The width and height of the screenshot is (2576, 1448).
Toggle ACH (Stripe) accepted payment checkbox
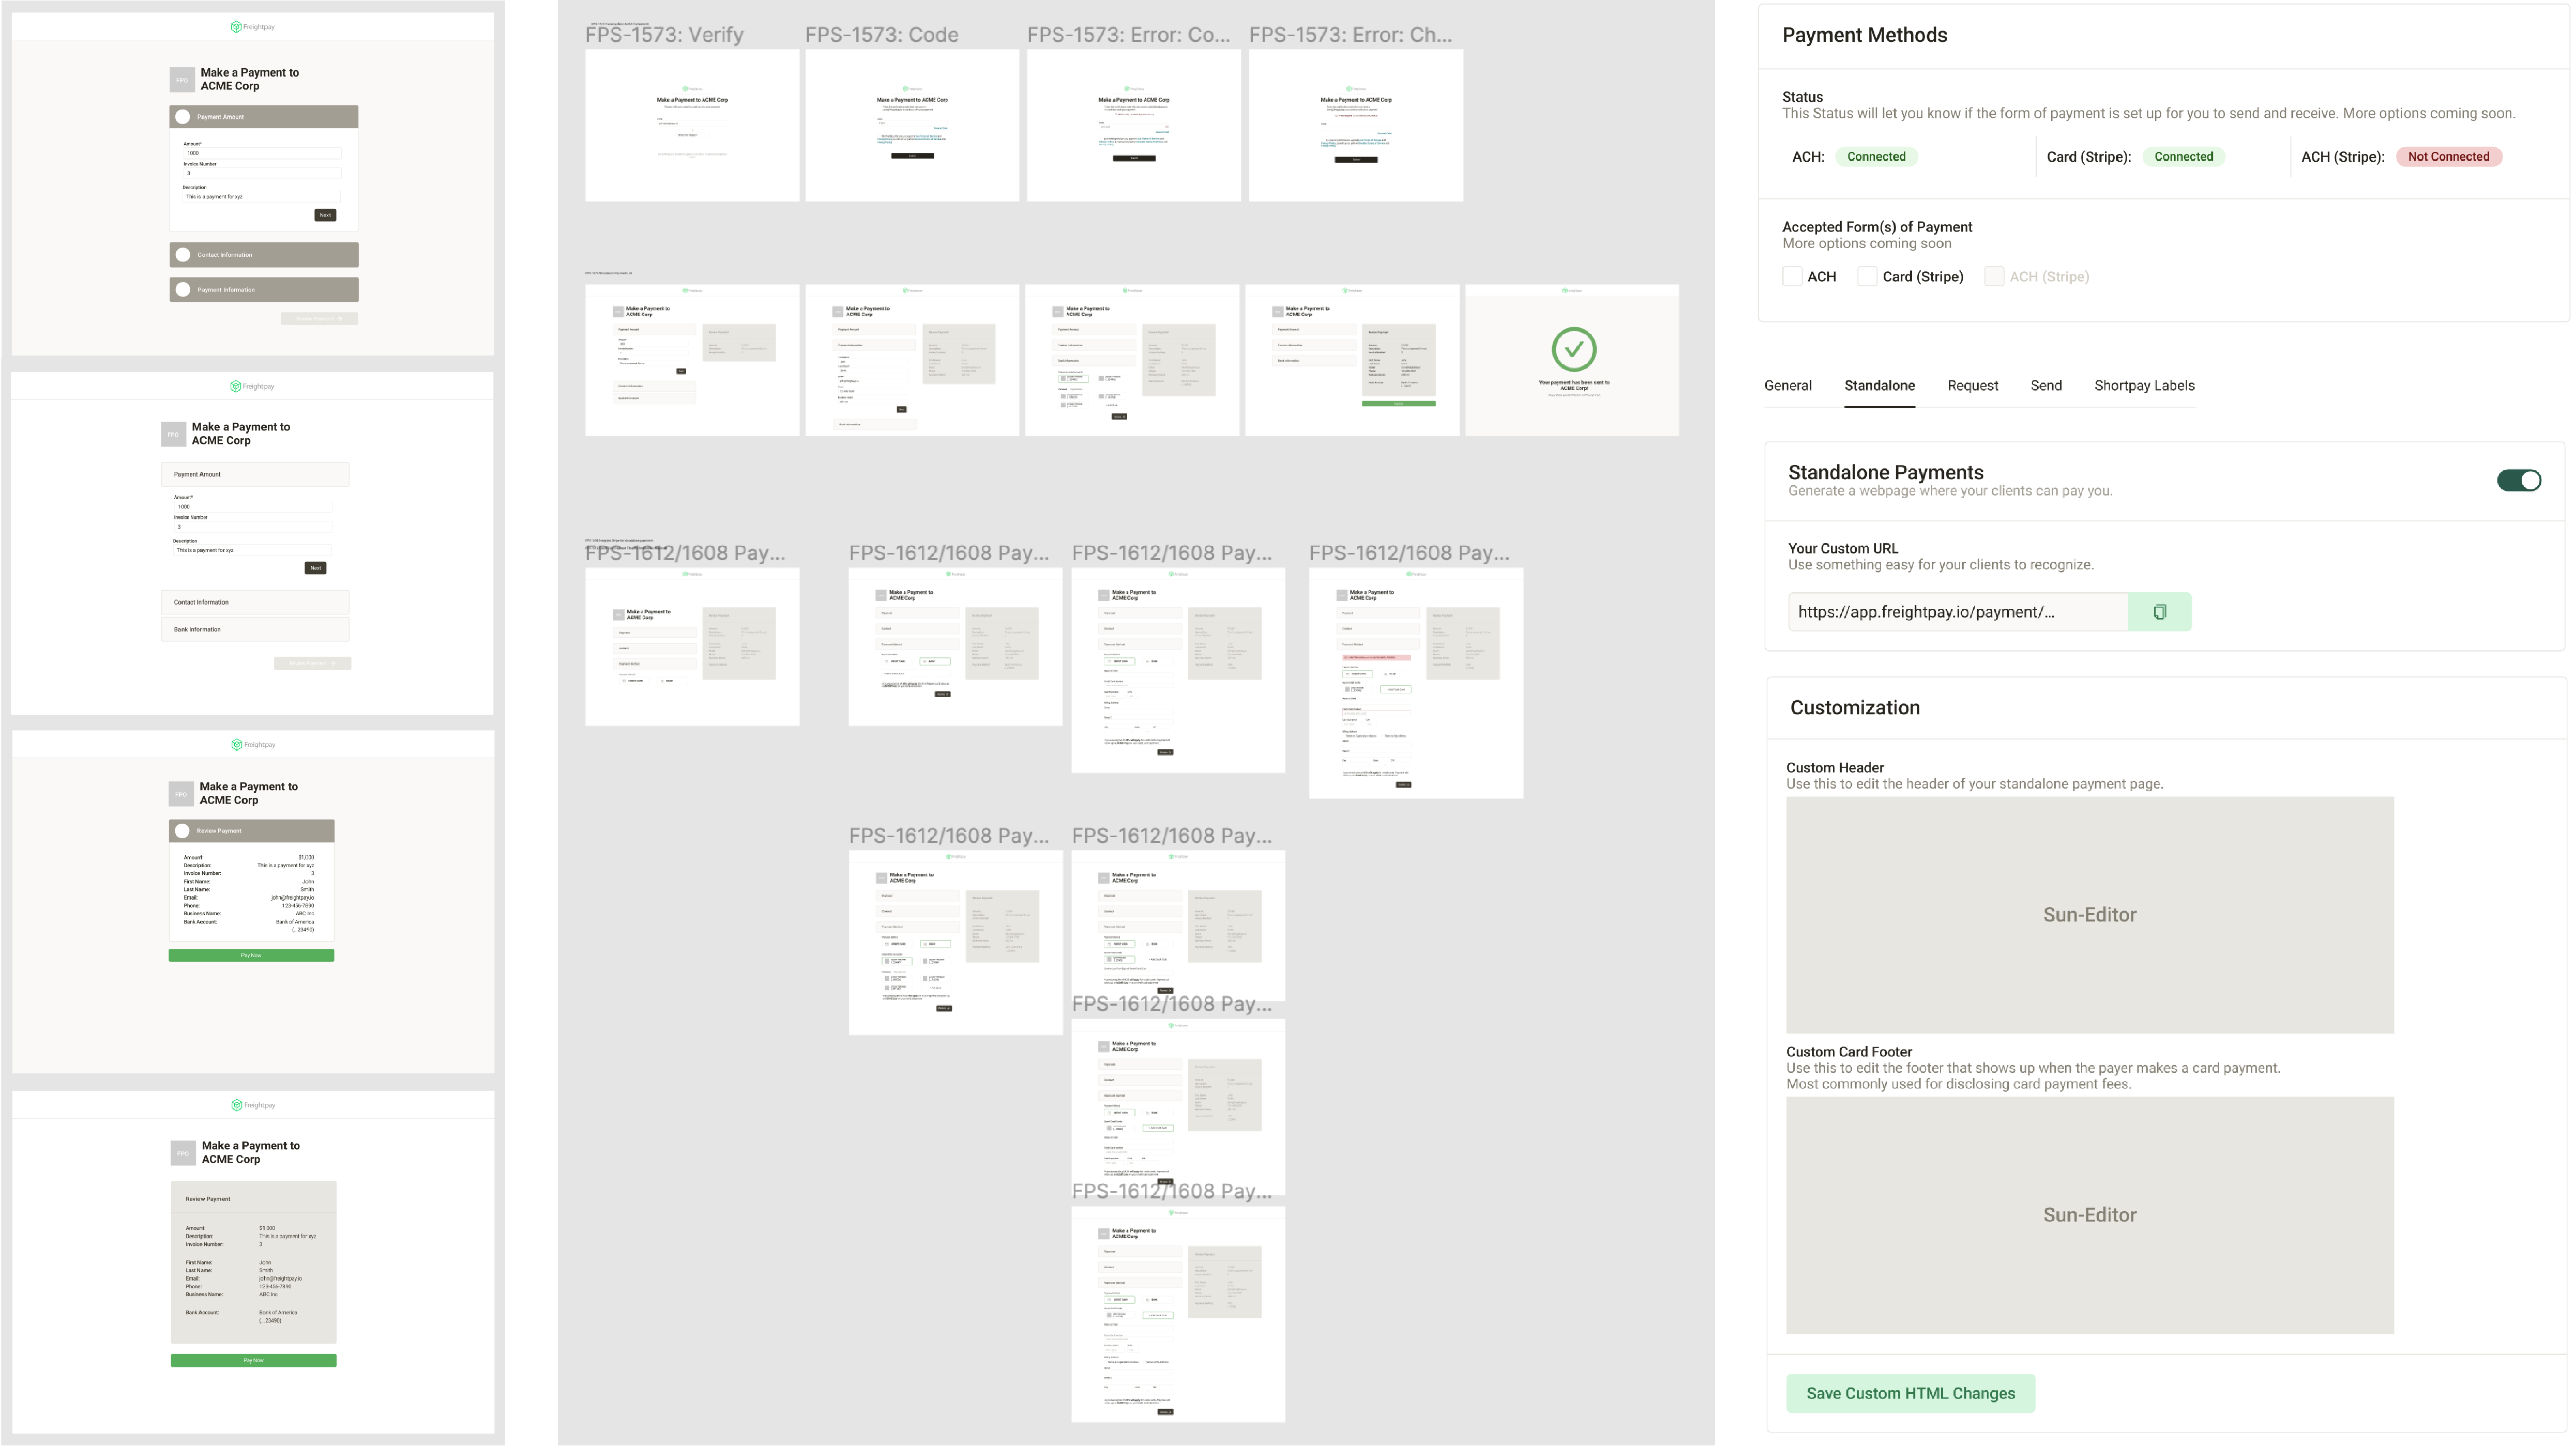[1994, 276]
